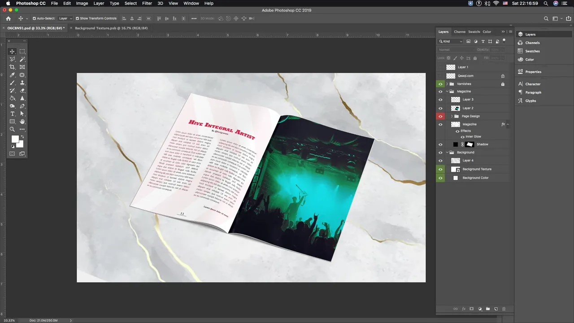Select the Paint Bucket tool
This screenshot has width=574, height=323.
12,98
